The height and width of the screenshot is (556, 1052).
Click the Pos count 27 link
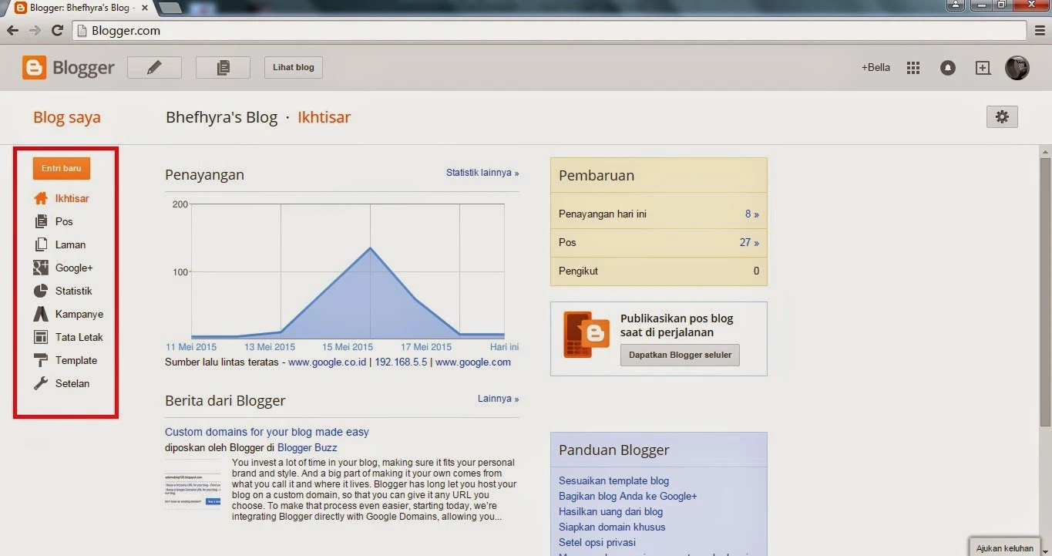tap(749, 242)
